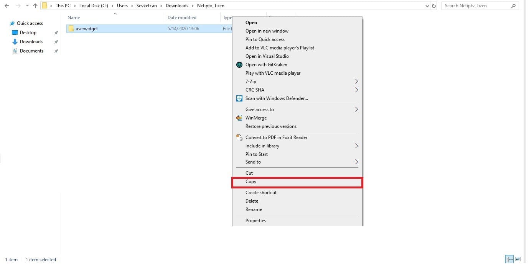Expand the 7-Zip submenu
The image size is (529, 265).
356,82
